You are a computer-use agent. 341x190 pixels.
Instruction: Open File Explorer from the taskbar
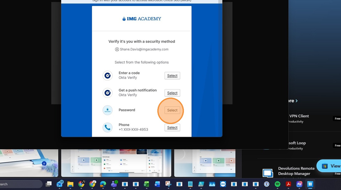[x=70, y=184]
